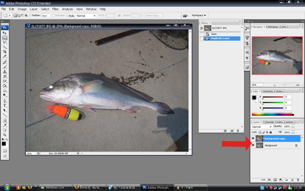Image resolution: width=305 pixels, height=191 pixels.
Task: Toggle lock position
Action: coord(267,132)
